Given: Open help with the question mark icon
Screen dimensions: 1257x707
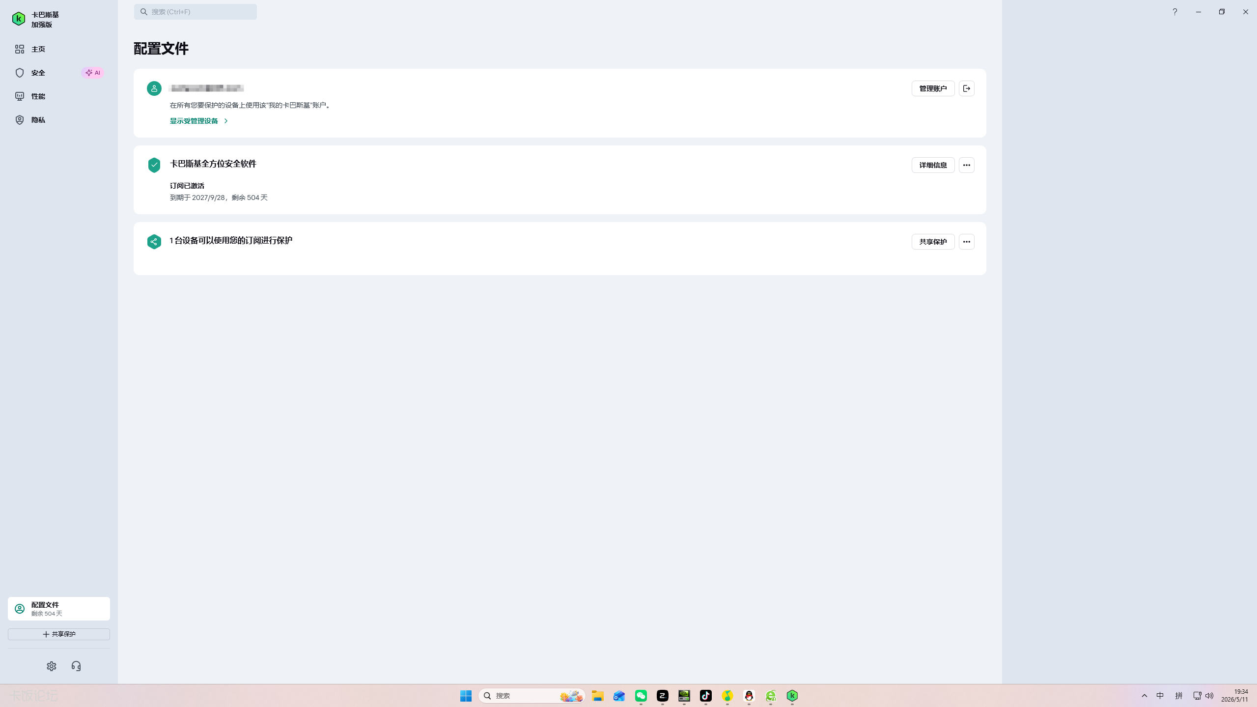Looking at the screenshot, I should coord(1174,12).
